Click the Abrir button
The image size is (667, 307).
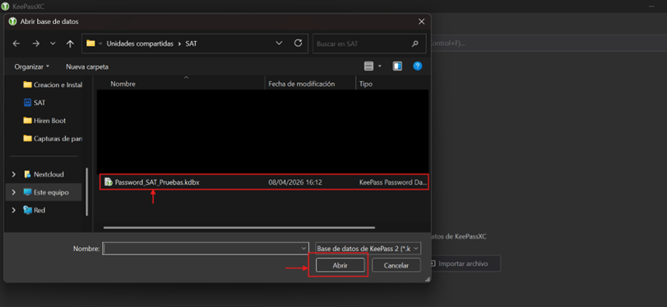pos(340,265)
